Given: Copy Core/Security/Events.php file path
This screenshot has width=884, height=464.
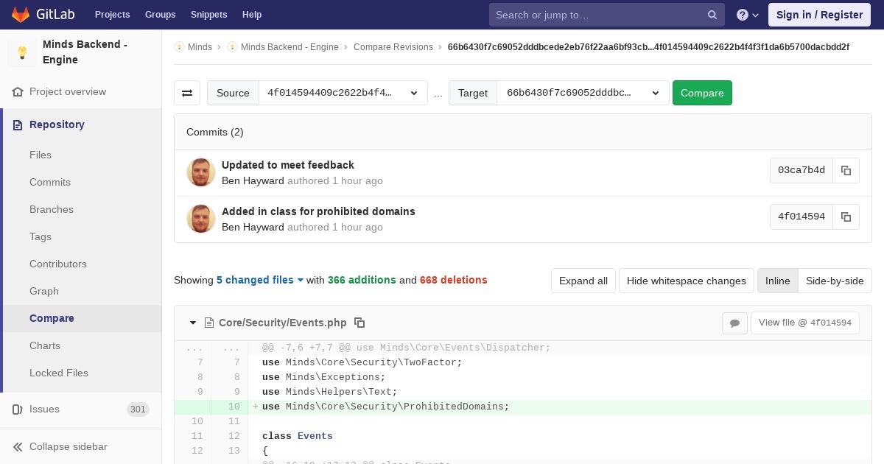Looking at the screenshot, I should click(359, 323).
